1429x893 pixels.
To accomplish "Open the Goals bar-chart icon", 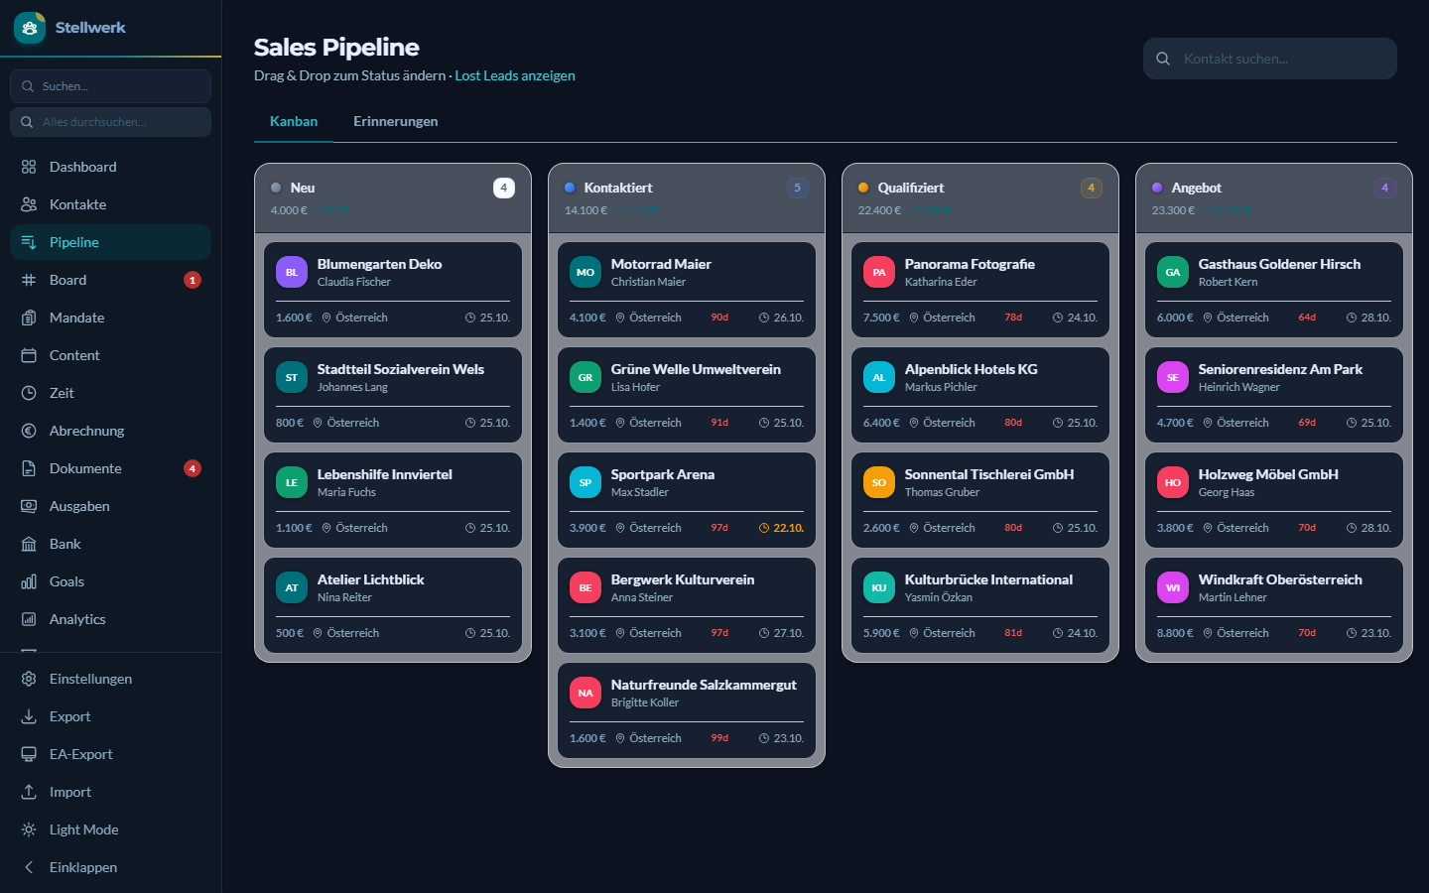I will [x=29, y=581].
